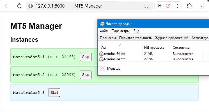The width and height of the screenshot is (209, 112).
Task: Open the browser extensions puzzle icon
Action: point(189,6)
